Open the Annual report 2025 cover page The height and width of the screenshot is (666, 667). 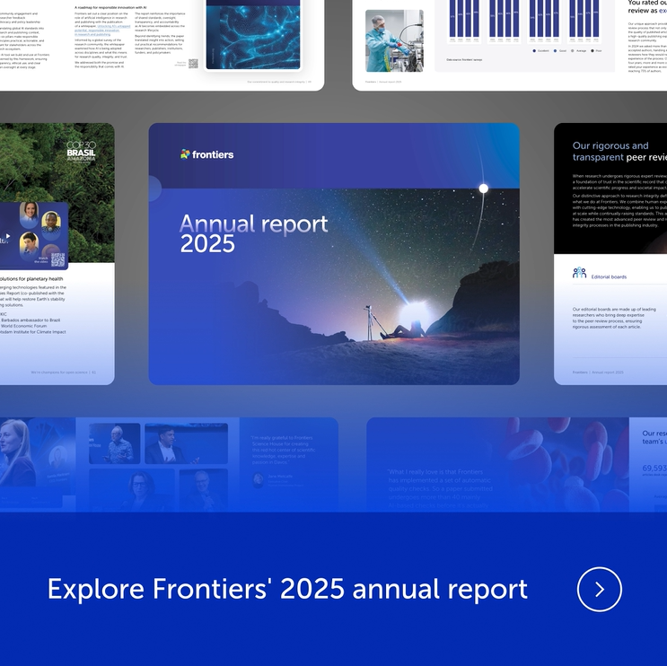coord(334,254)
